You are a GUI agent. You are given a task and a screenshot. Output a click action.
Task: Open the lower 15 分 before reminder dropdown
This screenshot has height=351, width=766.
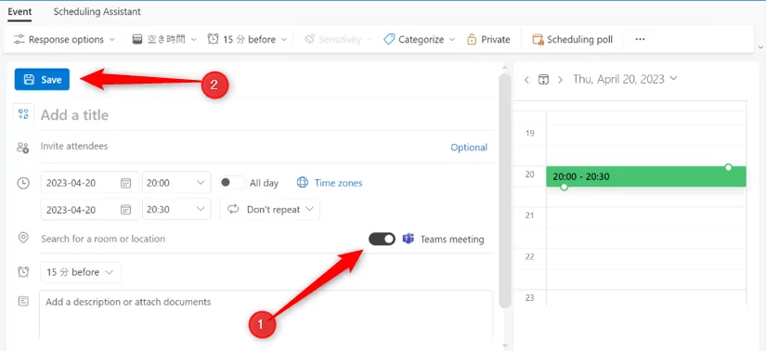tap(81, 272)
